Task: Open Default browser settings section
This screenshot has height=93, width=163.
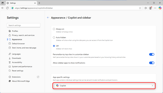Action: (x=18, y=43)
